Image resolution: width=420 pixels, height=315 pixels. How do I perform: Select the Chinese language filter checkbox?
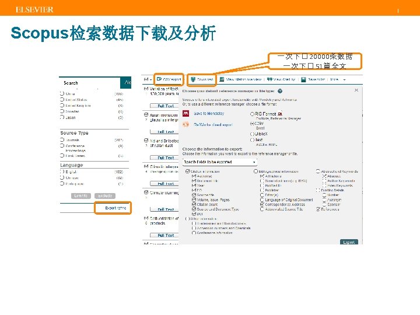pos(62,177)
